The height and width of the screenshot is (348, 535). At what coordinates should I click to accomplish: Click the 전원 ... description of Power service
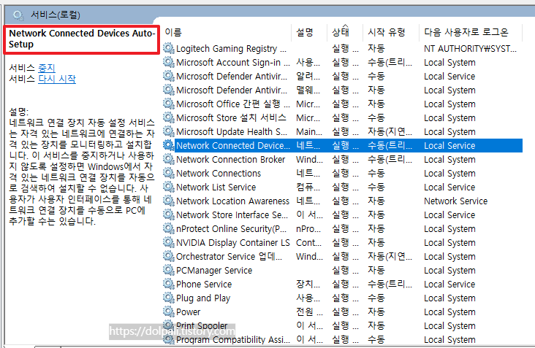(309, 312)
